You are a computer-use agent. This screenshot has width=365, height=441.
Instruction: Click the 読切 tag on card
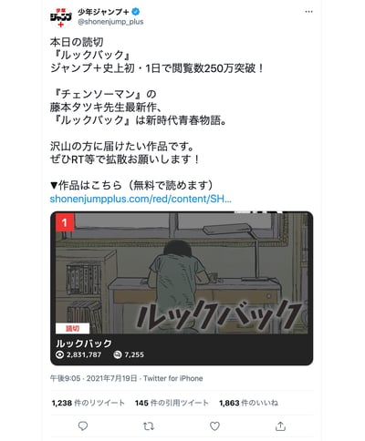click(73, 328)
